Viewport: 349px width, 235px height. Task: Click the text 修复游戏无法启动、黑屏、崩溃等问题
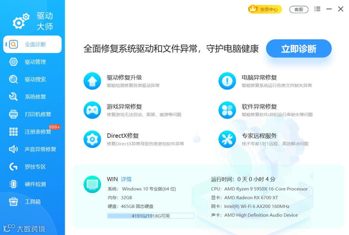click(x=144, y=115)
